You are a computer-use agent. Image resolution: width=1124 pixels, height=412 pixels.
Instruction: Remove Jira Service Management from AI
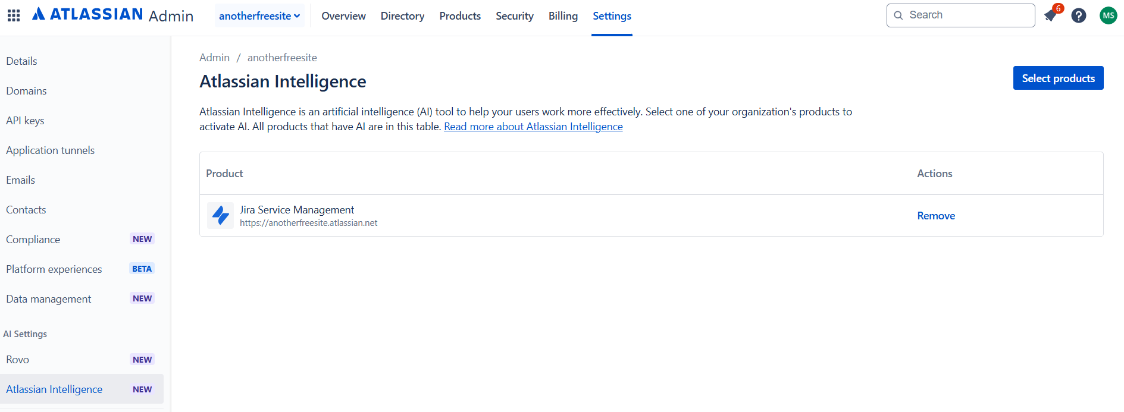point(935,216)
